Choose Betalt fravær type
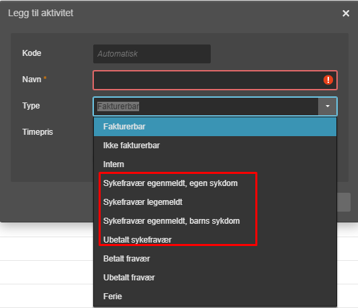 coord(215,259)
